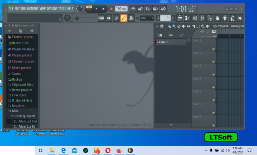Click the Play button in transport
The image size is (257, 155).
tap(96, 9)
